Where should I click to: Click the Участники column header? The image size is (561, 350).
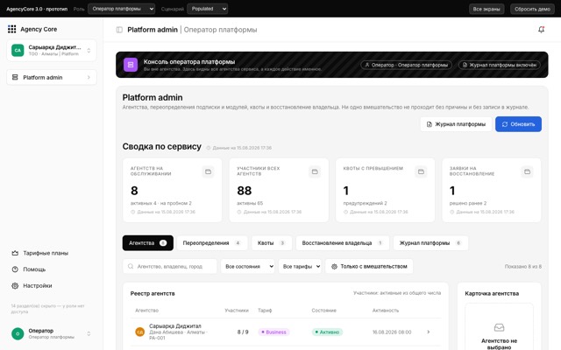click(x=237, y=311)
